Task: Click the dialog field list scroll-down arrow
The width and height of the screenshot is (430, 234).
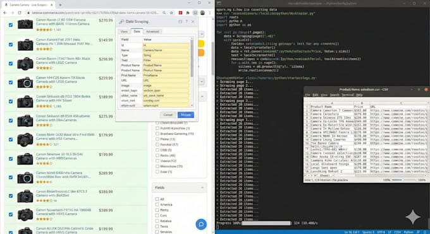Action: 192,105
